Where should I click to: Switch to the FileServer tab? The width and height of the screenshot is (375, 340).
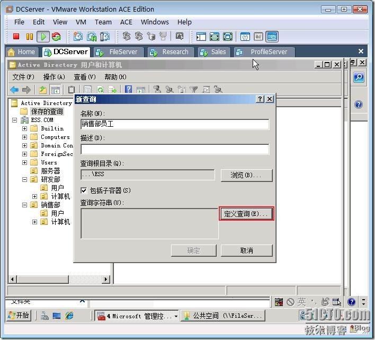(119, 52)
